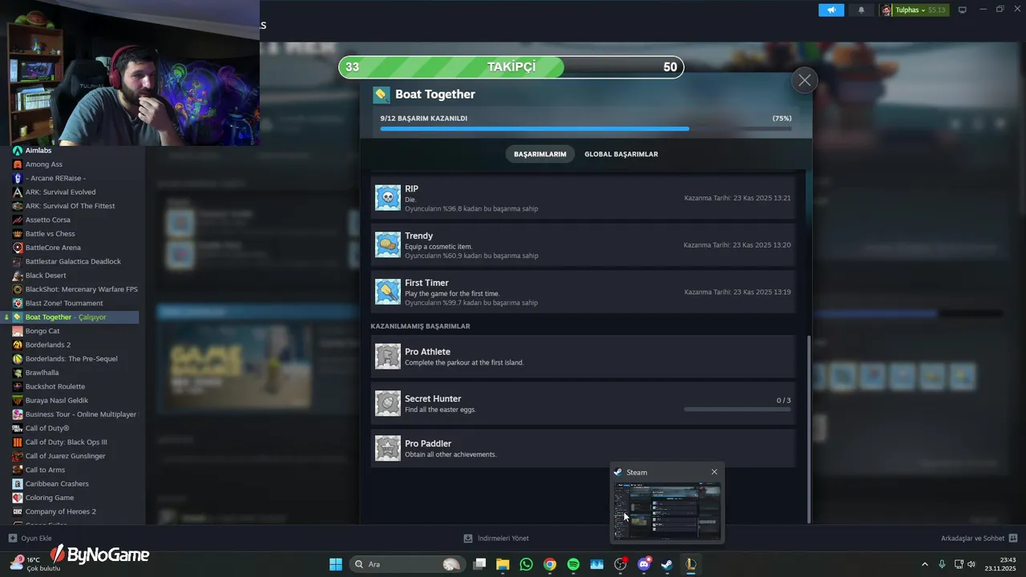The width and height of the screenshot is (1026, 577).
Task: Click the First Timer achievement icon
Action: click(388, 292)
